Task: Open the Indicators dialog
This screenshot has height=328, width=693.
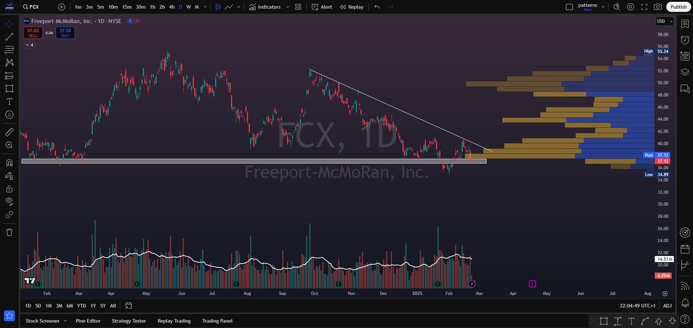Action: pyautogui.click(x=265, y=7)
